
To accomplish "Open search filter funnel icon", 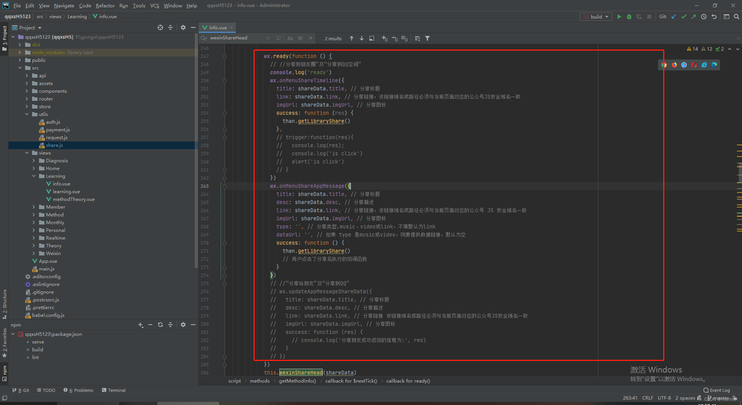I will (427, 38).
